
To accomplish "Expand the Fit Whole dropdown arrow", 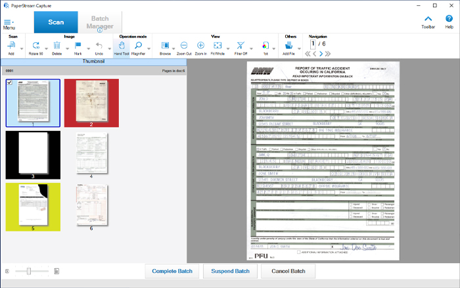I will click(228, 49).
